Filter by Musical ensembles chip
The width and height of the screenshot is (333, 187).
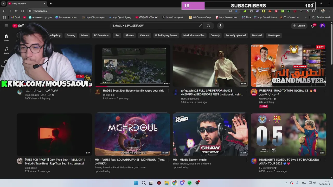coord(194,35)
